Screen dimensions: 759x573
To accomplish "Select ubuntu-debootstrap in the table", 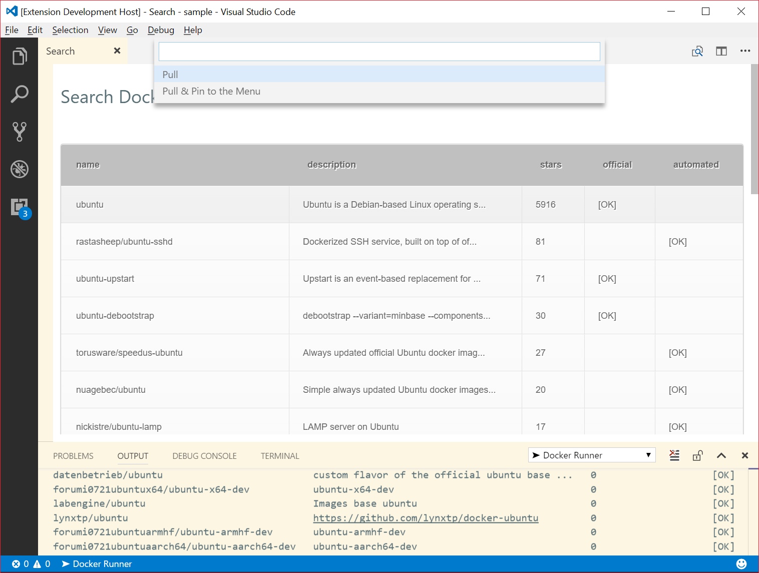I will (115, 316).
